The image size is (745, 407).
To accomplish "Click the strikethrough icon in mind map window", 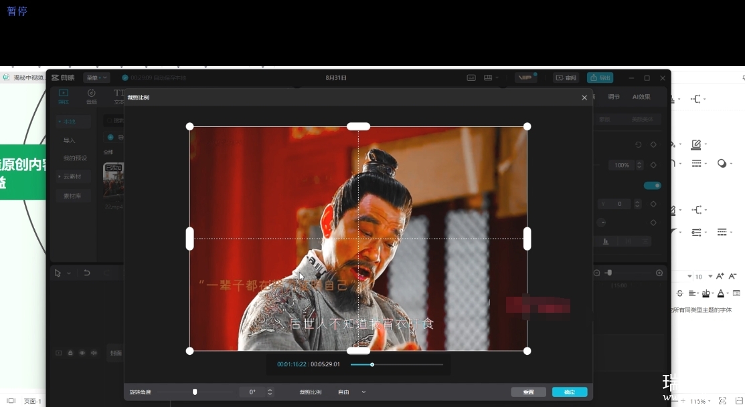I will 679,293.
